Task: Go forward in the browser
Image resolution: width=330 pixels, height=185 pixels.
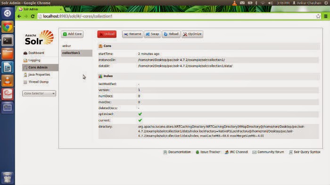Action: point(26,16)
